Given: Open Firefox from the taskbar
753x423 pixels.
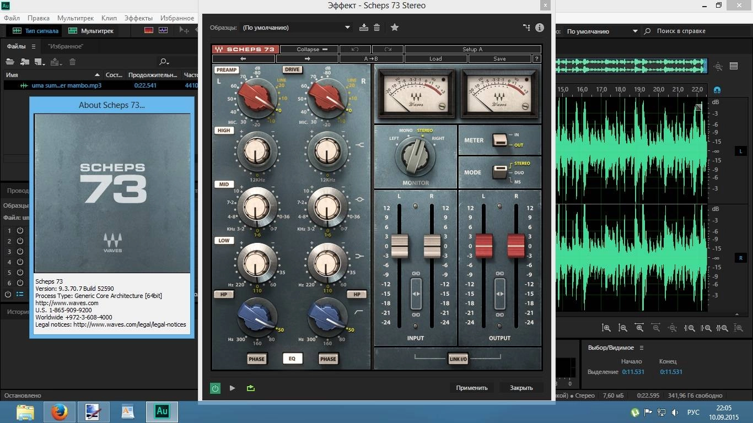Looking at the screenshot, I should tap(59, 411).
